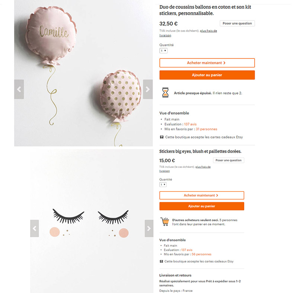This screenshot has height=293, width=293.
Task: Open the 56 personnes favorites link
Action: click(201, 254)
